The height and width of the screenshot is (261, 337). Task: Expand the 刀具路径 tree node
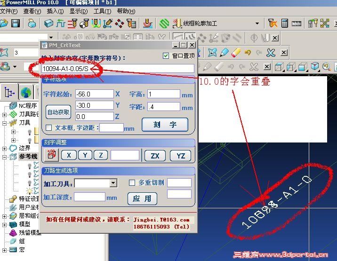[4, 115]
